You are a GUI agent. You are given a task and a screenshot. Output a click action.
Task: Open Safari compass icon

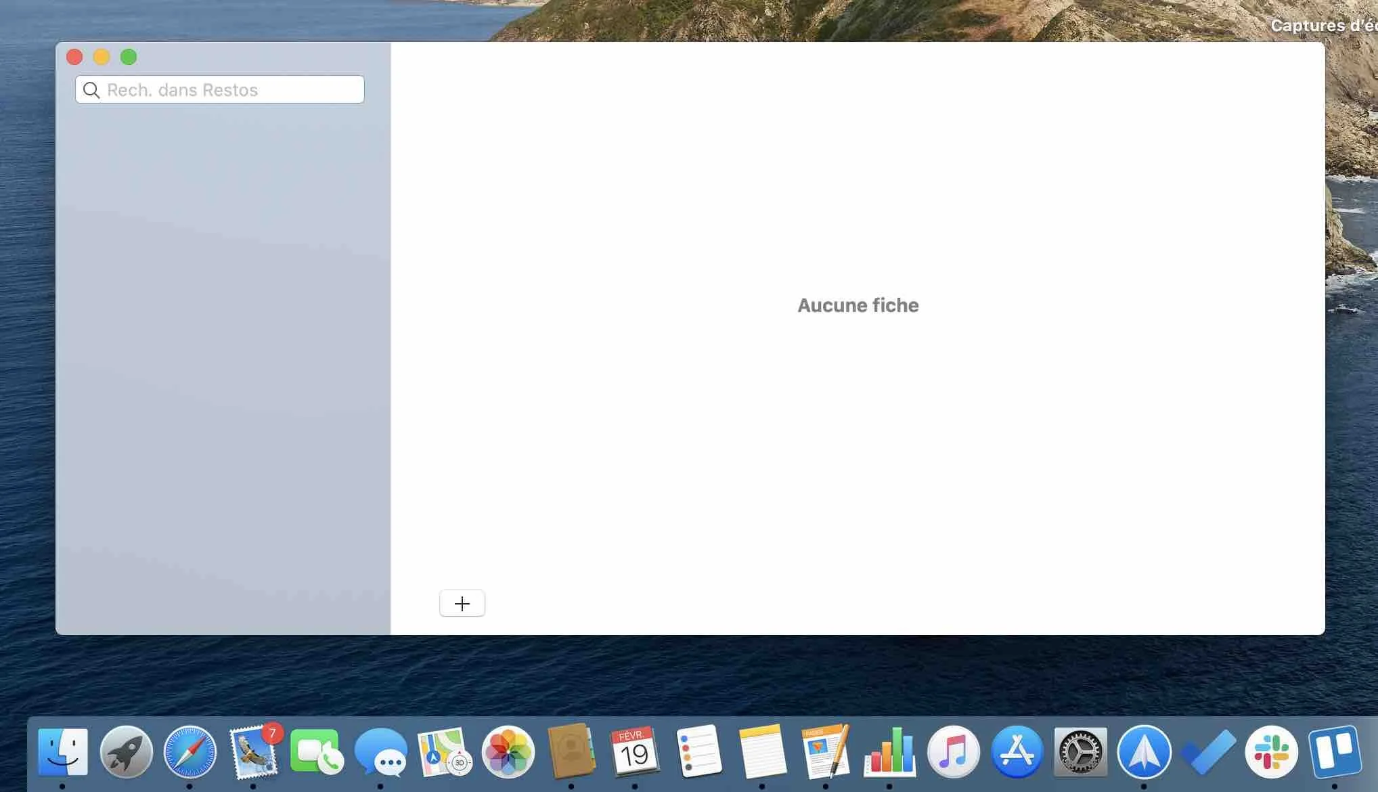point(190,752)
